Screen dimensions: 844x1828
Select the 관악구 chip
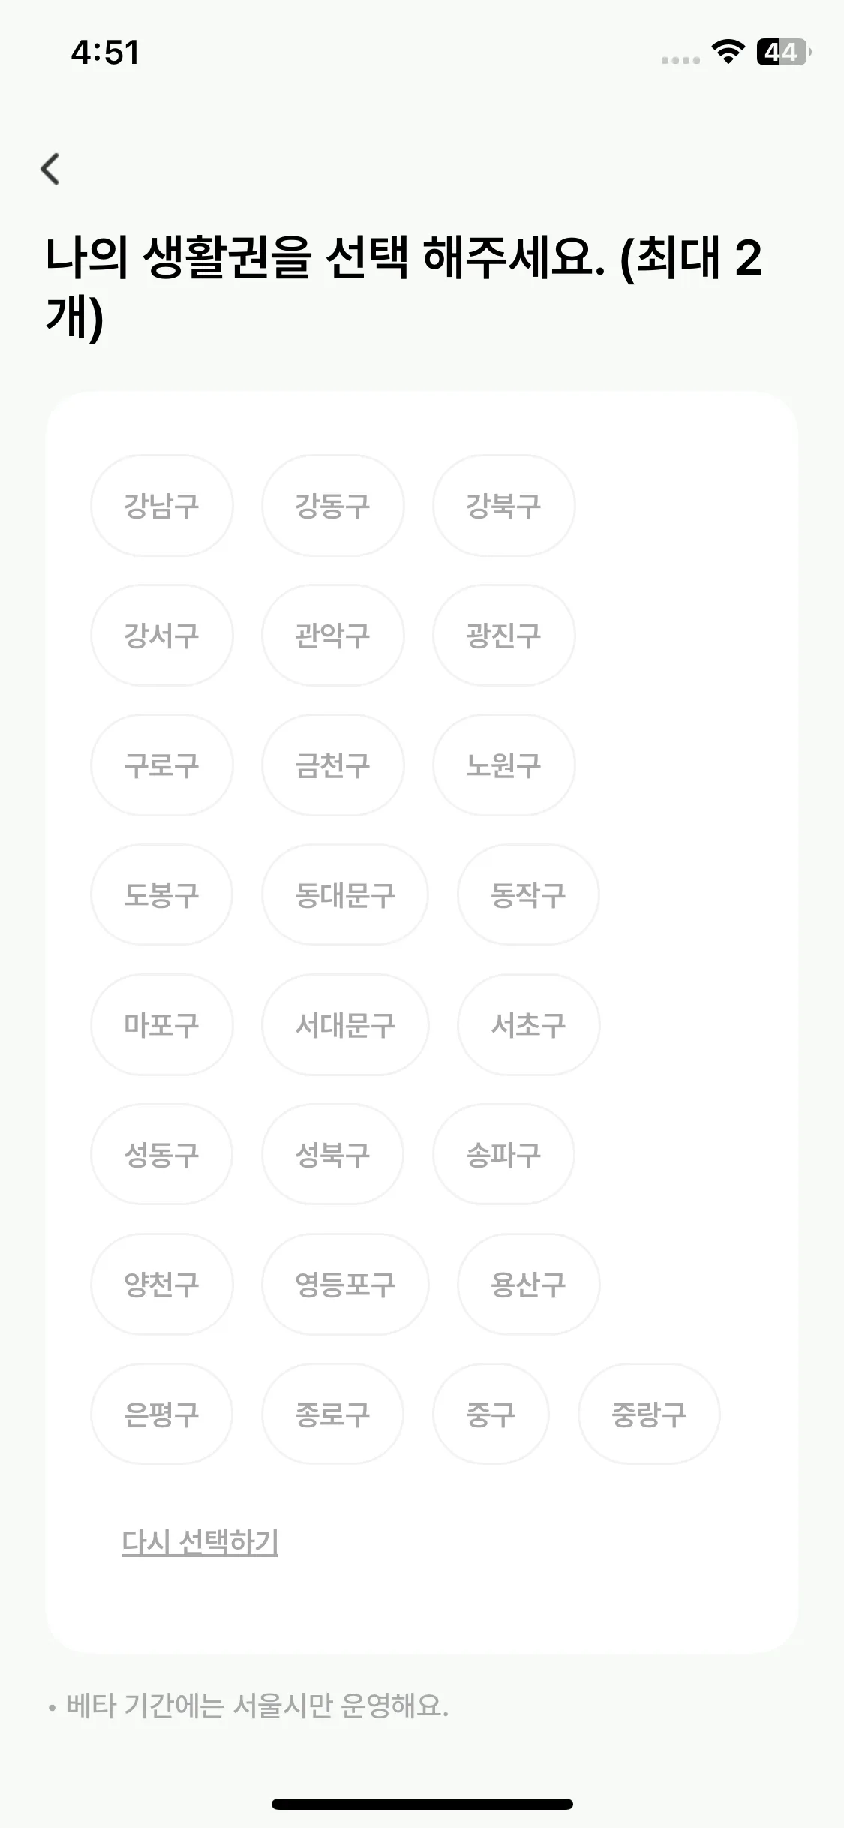332,636
